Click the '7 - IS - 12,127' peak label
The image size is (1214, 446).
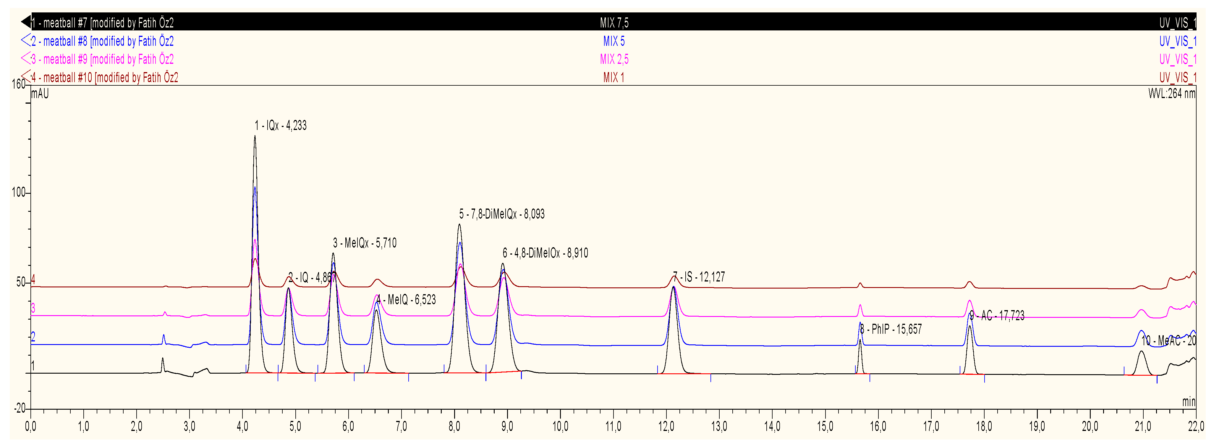point(699,277)
